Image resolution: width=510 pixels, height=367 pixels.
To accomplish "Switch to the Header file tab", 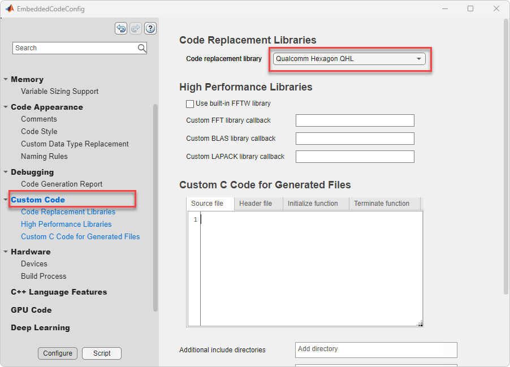I will [x=256, y=204].
